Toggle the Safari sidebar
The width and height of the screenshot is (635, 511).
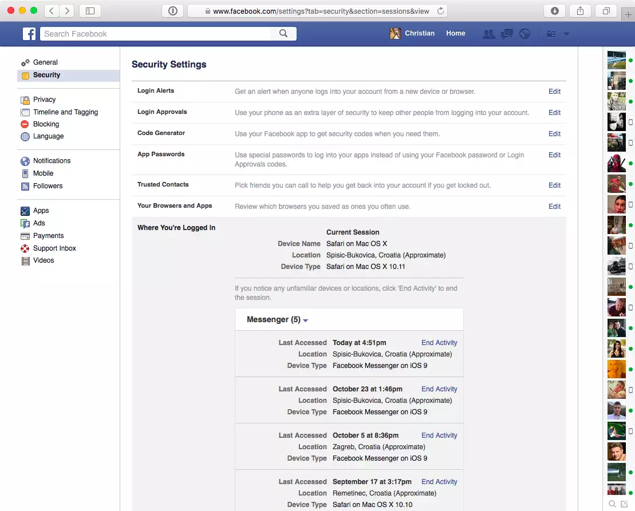[90, 11]
